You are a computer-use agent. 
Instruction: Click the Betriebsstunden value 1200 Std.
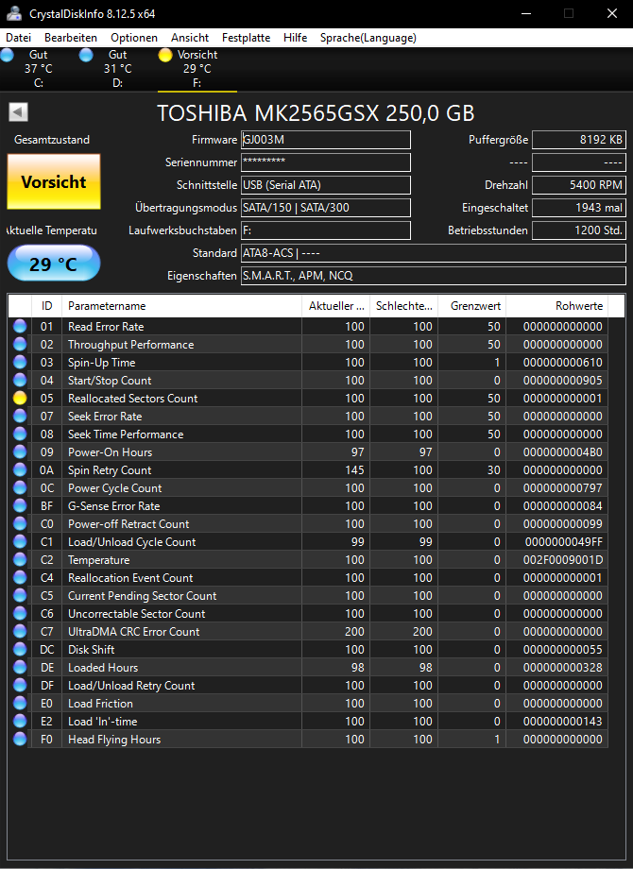pos(579,230)
